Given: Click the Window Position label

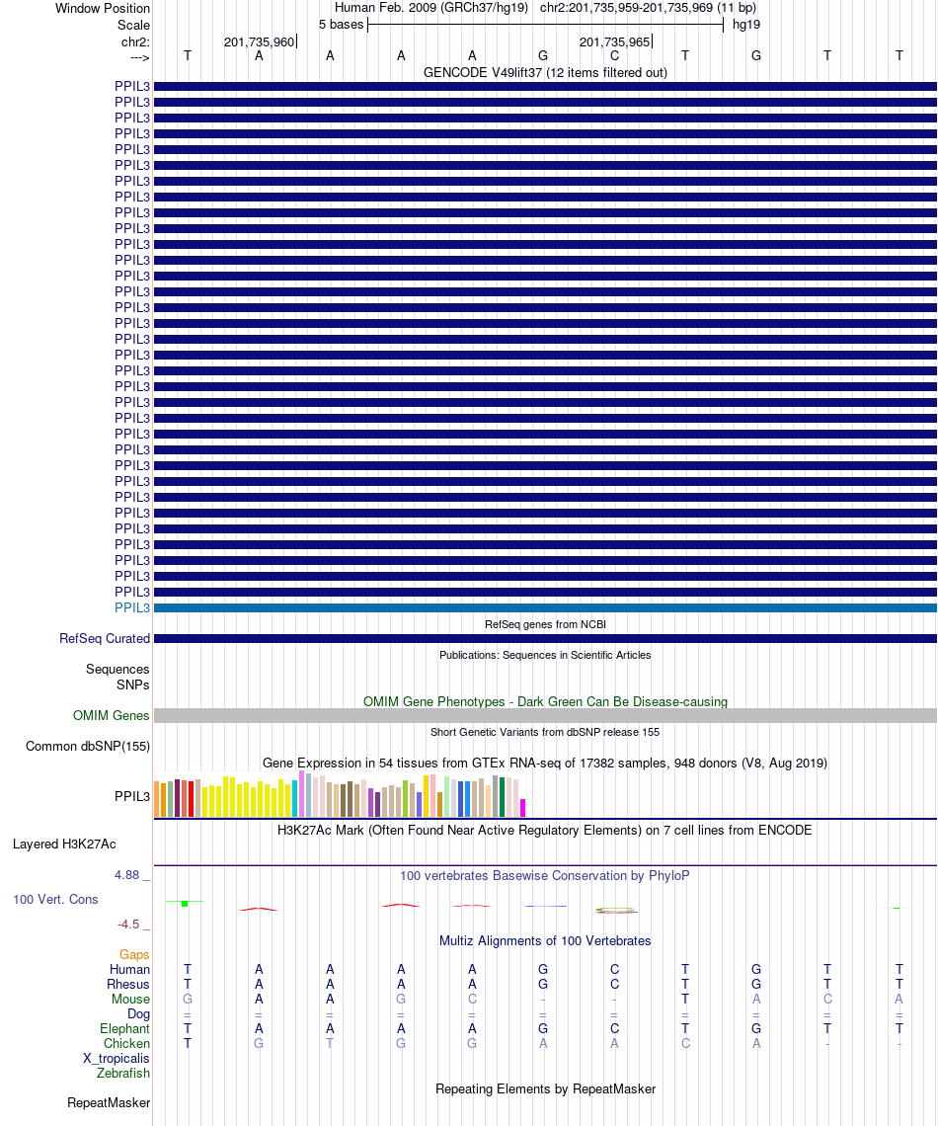Looking at the screenshot, I should click(103, 9).
